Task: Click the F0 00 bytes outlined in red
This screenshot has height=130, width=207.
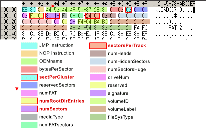Action: 37,16
